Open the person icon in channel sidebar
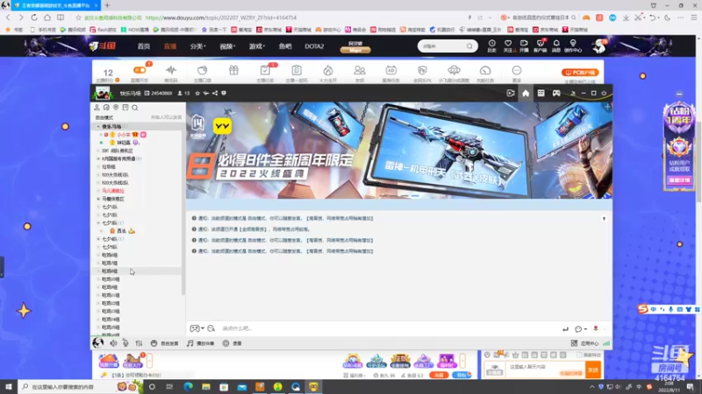This screenshot has width=702, height=394. pyautogui.click(x=97, y=108)
